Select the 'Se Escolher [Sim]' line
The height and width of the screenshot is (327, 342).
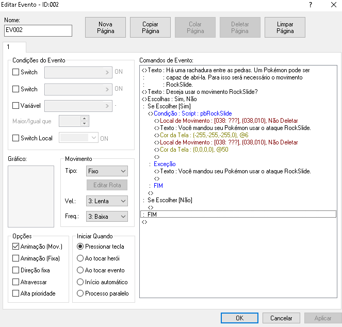167,106
